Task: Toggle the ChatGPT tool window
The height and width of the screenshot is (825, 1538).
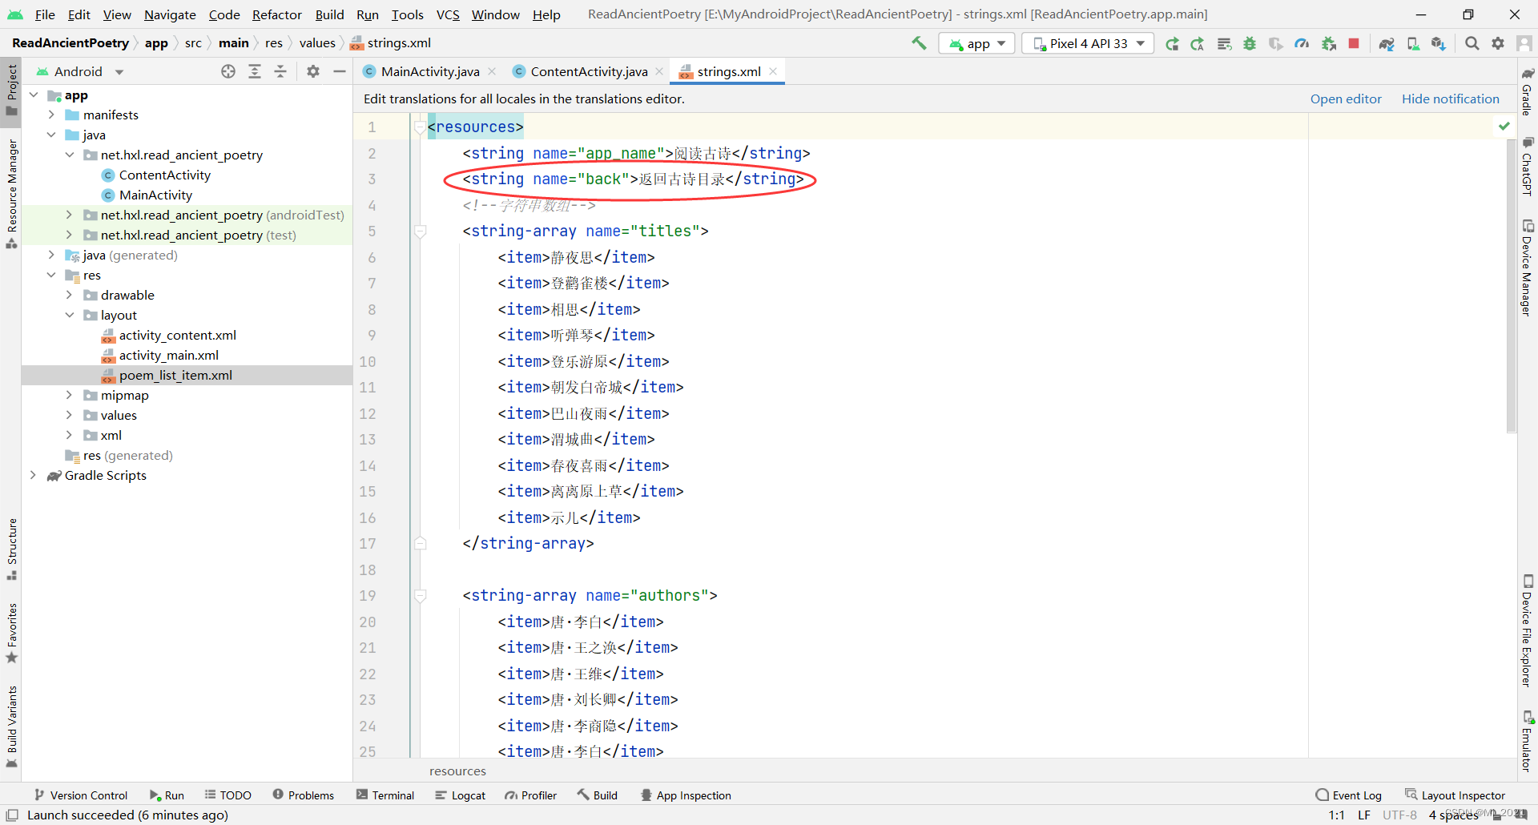Action: coord(1528,167)
